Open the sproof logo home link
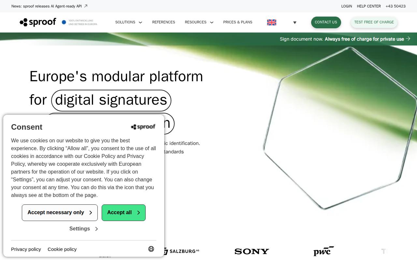 pos(38,22)
